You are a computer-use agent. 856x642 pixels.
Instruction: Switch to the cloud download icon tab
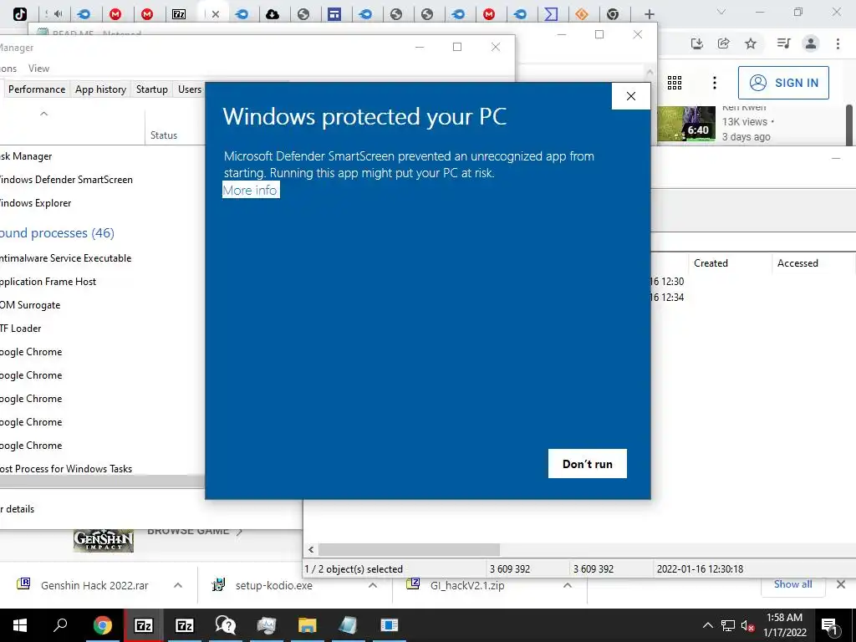(273, 14)
